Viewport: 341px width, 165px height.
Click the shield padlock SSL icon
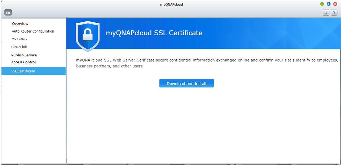tap(88, 36)
